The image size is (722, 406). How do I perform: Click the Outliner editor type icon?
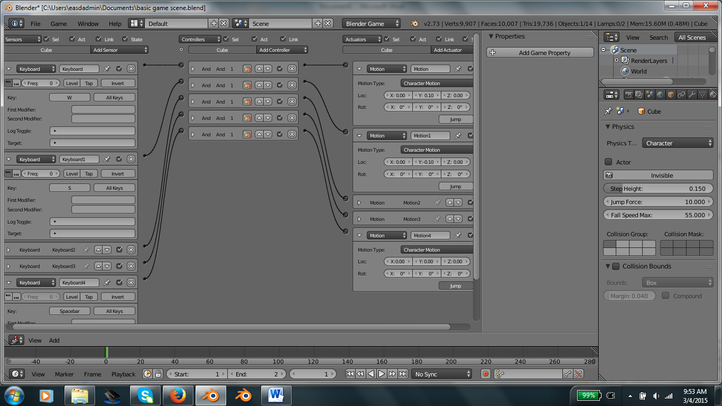coord(612,37)
